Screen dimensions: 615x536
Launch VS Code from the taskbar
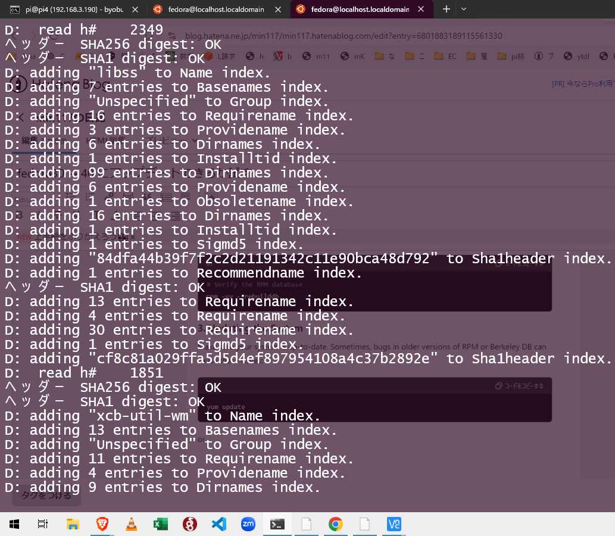tap(218, 524)
